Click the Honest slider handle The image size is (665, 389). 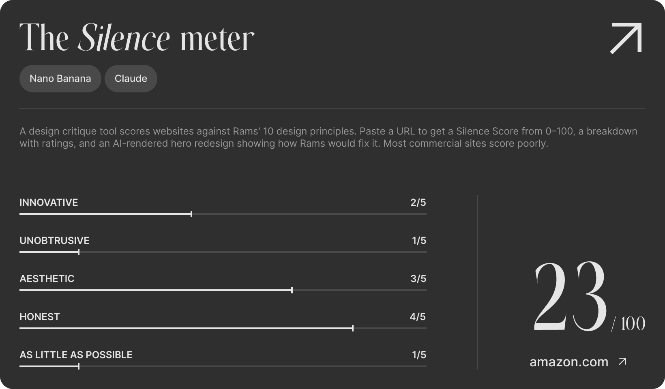coord(353,328)
